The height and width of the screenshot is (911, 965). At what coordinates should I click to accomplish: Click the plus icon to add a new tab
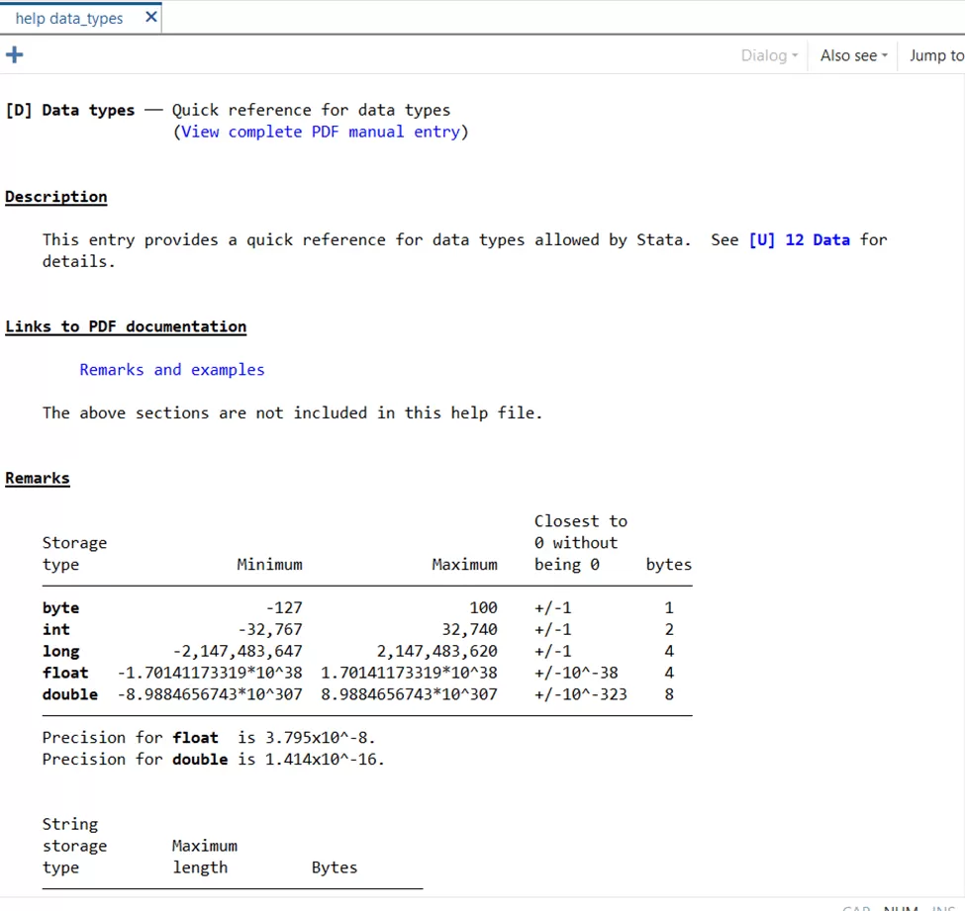[x=14, y=54]
